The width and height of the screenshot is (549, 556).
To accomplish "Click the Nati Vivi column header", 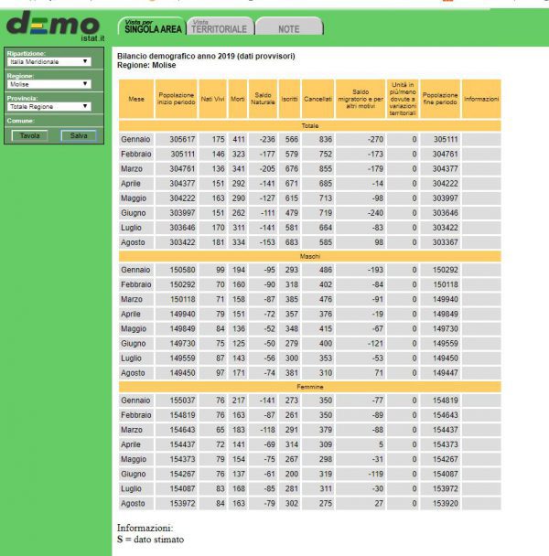I will click(x=213, y=99).
